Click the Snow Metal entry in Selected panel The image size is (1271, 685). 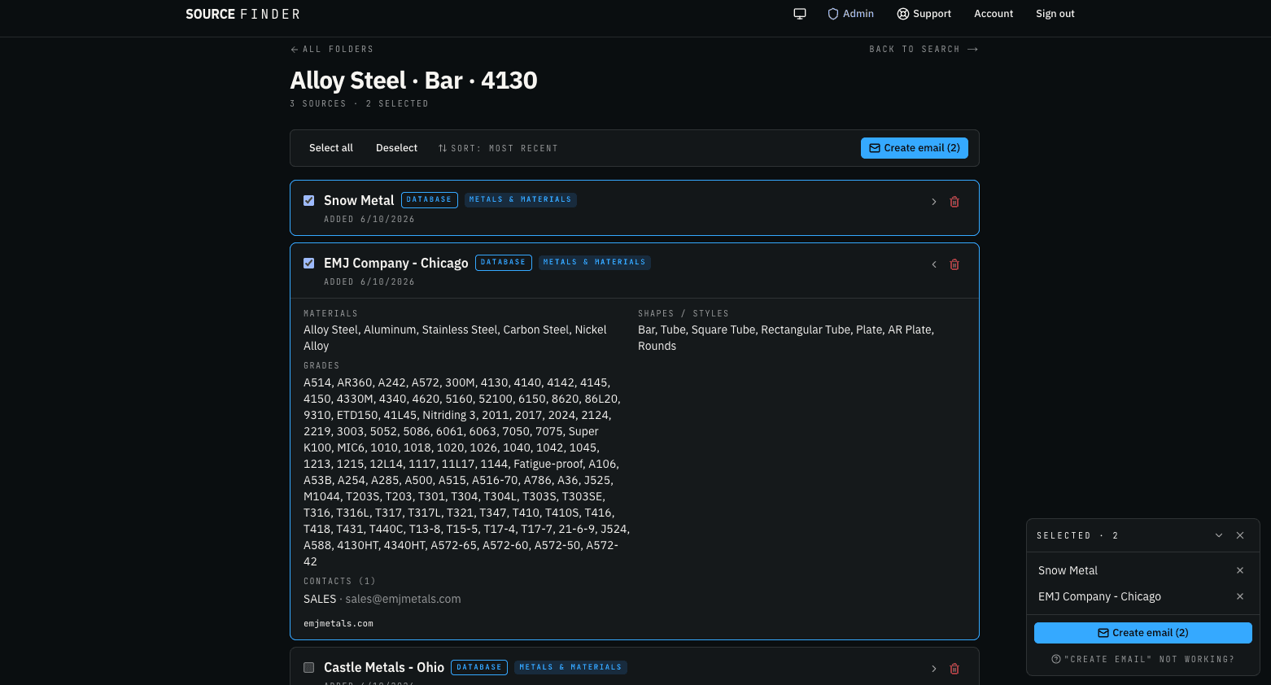(1068, 570)
